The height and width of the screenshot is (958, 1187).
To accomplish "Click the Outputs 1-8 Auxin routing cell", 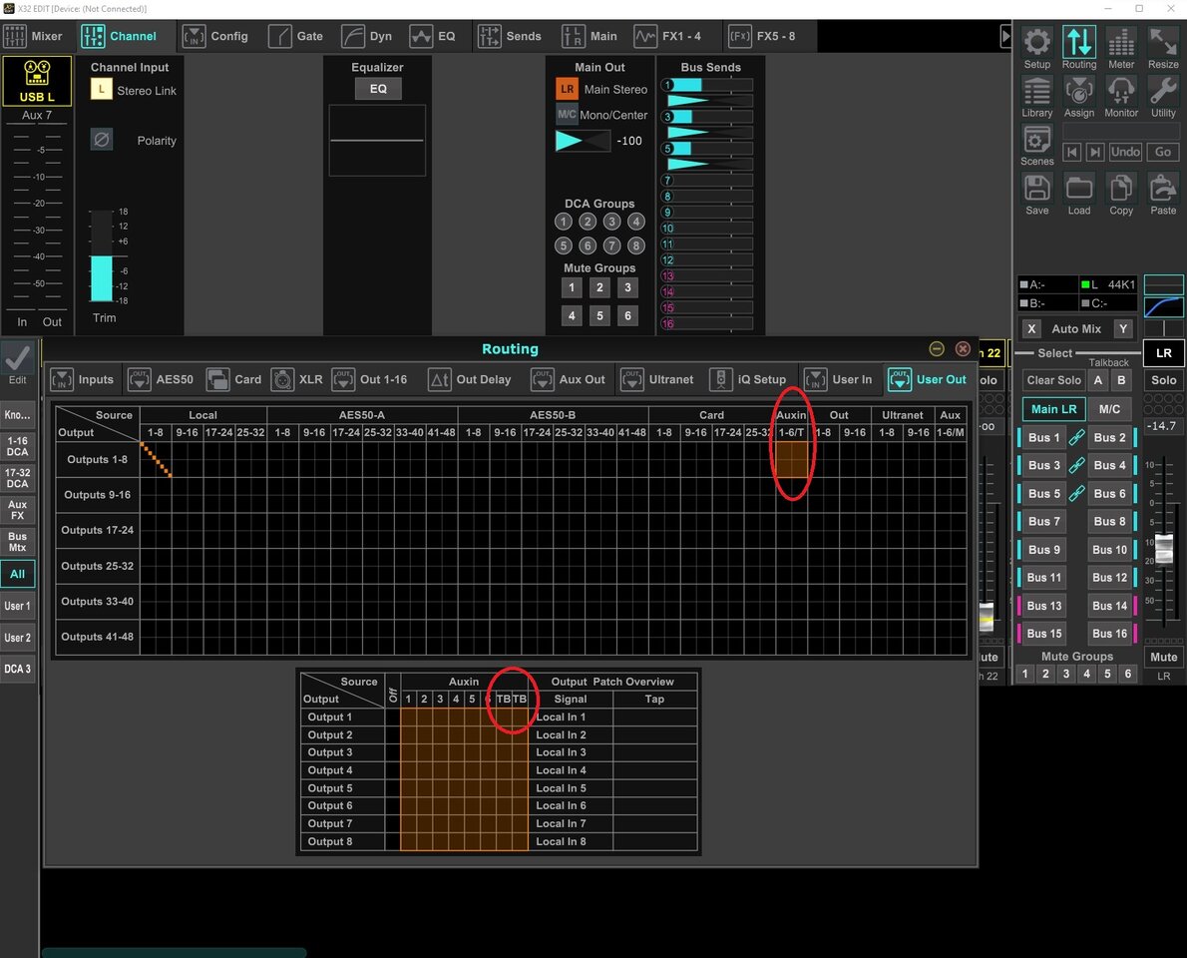I will (791, 460).
